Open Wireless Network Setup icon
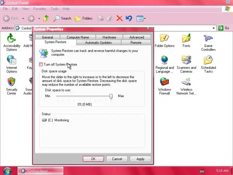233x175 pixels. pyautogui.click(x=186, y=86)
